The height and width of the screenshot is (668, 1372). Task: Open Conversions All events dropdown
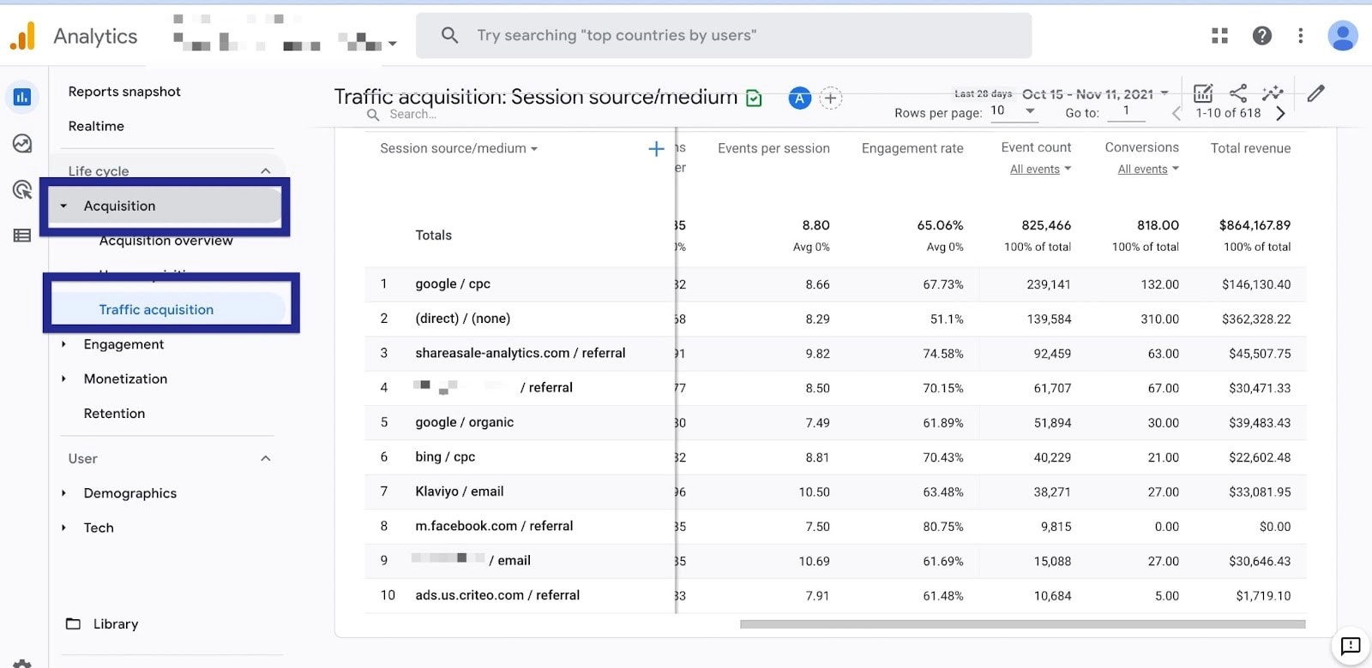1148,170
